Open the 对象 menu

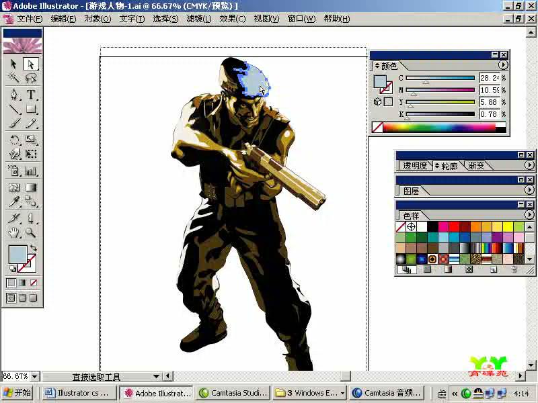point(98,19)
